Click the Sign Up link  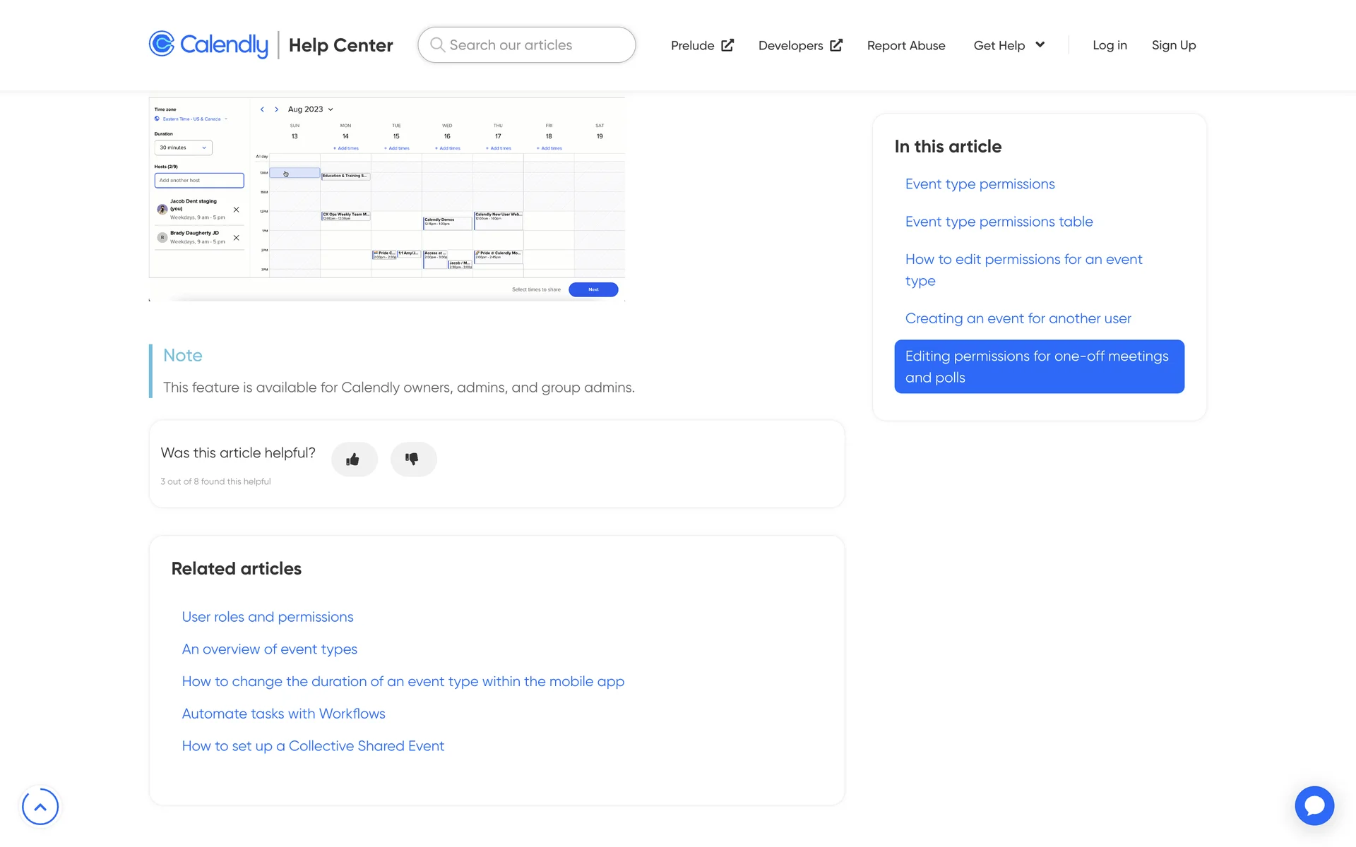pos(1173,45)
